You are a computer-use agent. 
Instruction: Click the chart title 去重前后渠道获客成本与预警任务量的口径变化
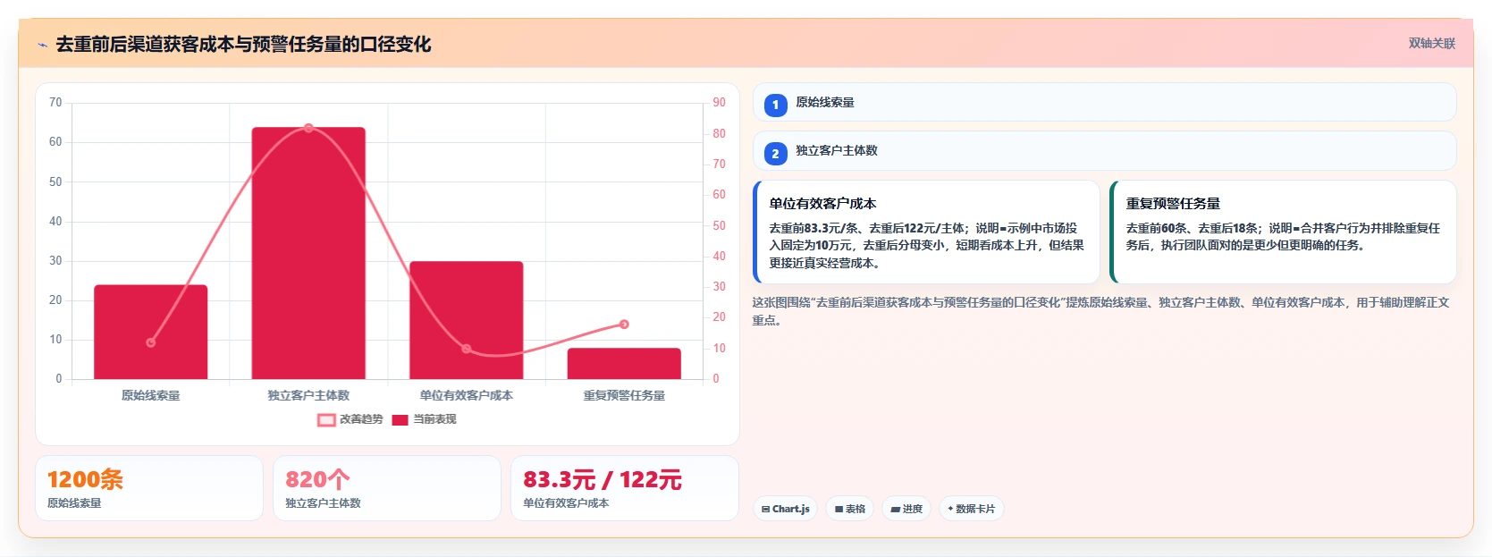pyautogui.click(x=243, y=45)
